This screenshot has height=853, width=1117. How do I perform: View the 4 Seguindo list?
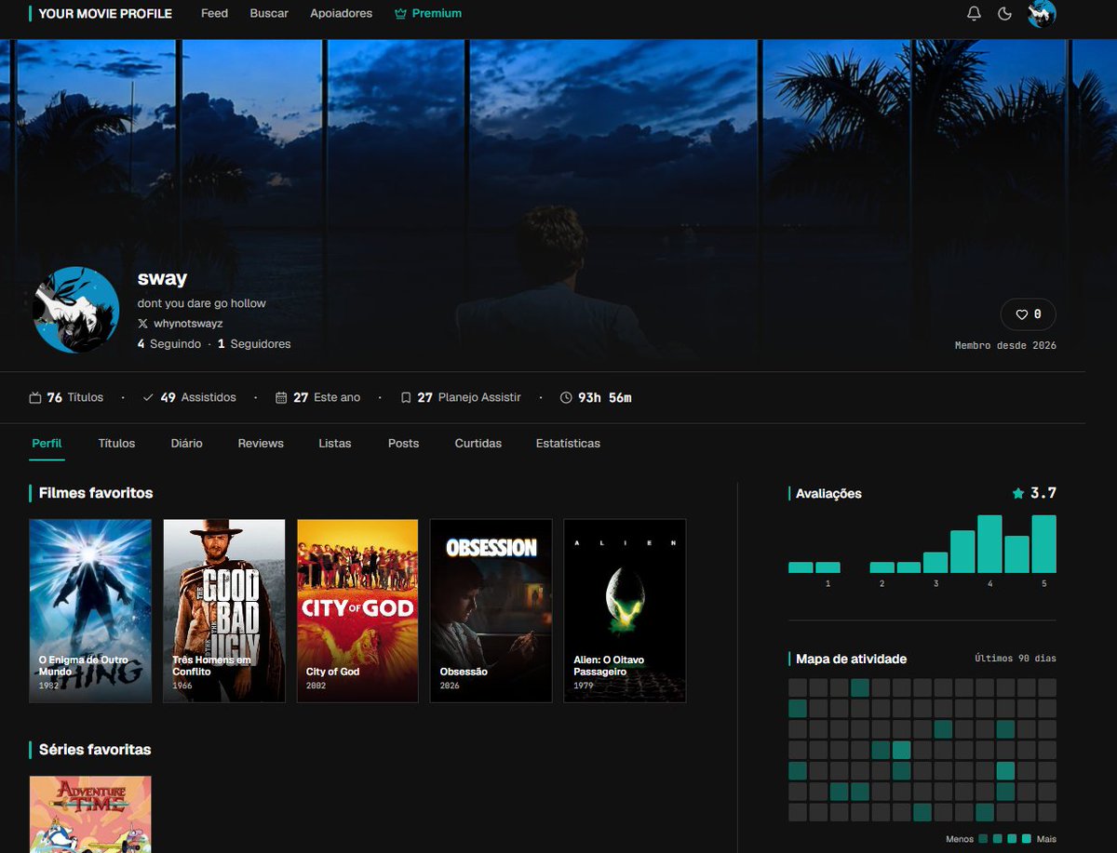pos(169,344)
